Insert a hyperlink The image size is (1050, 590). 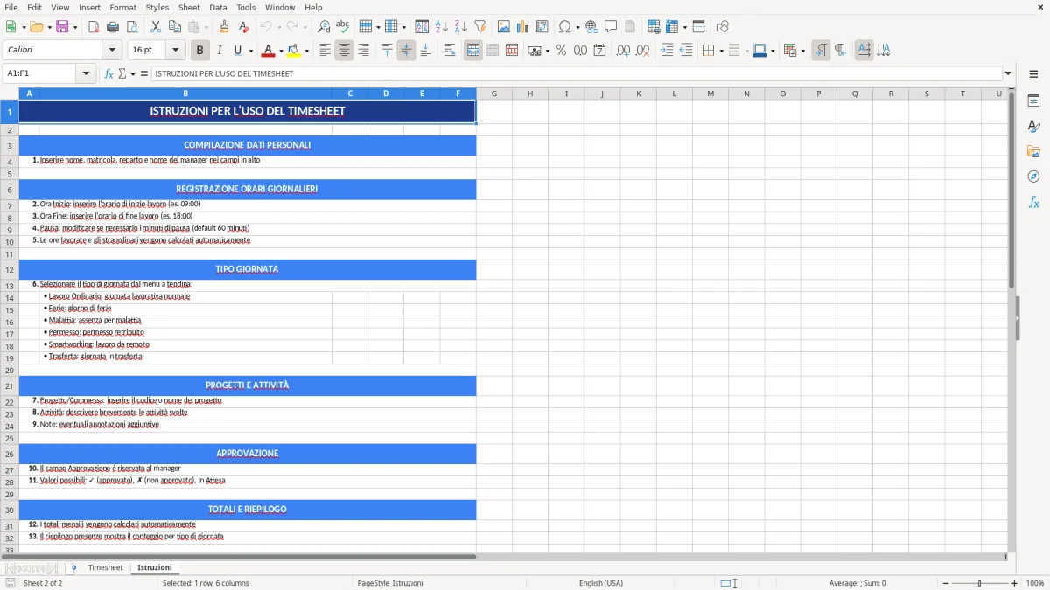(x=591, y=27)
